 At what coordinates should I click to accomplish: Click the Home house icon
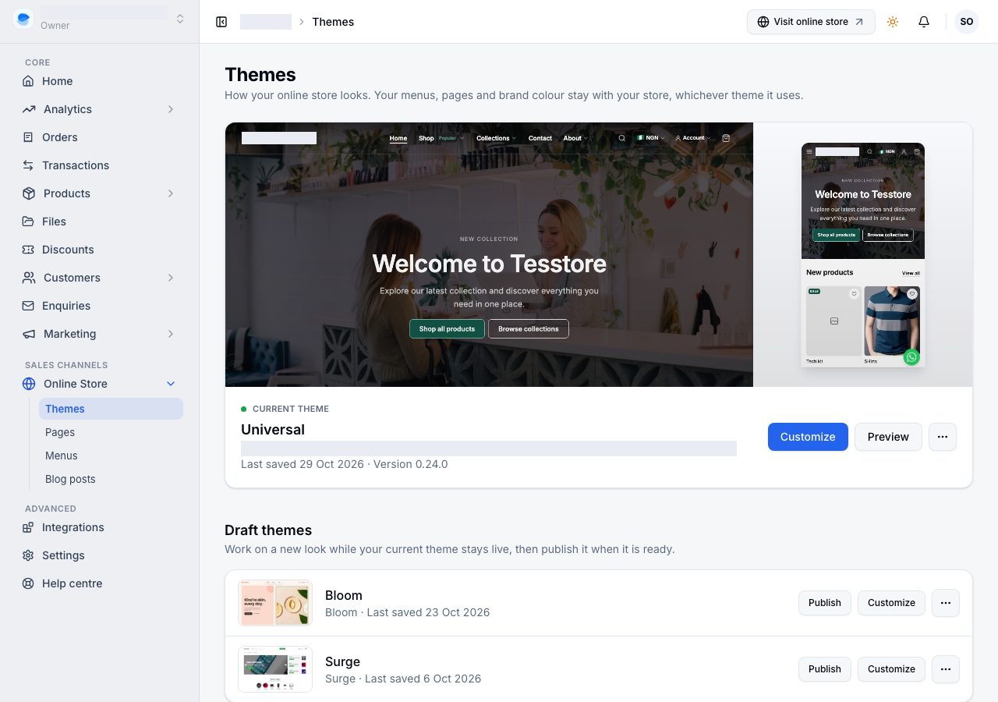click(28, 81)
